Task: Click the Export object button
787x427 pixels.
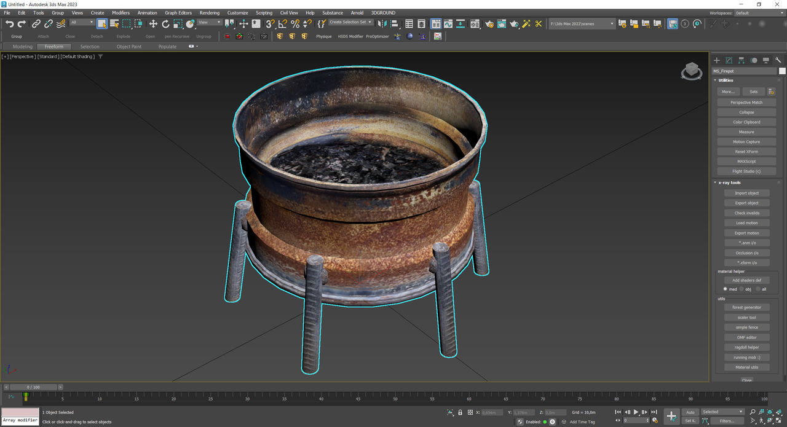Action: point(746,203)
